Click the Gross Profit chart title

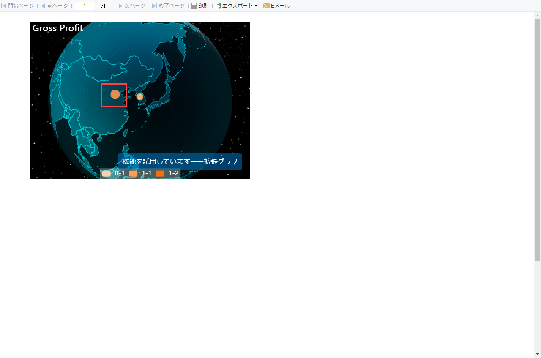(58, 28)
